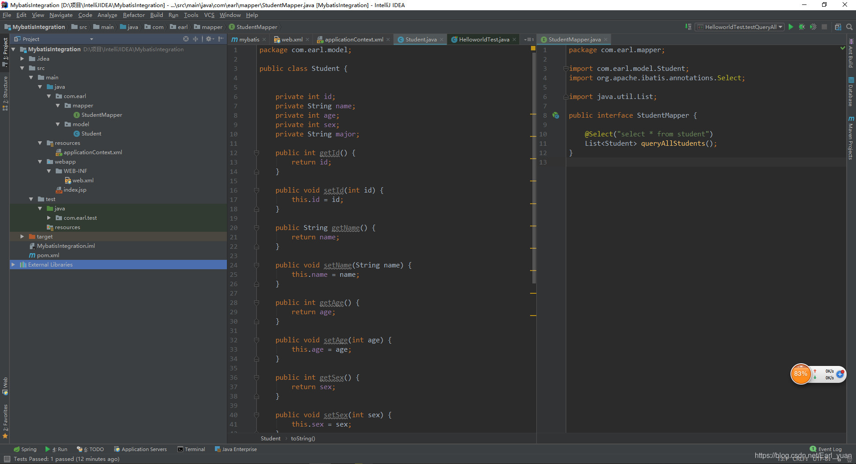Screen dimensions: 856x464
Task: Select pom.xml in the project tree
Action: (x=48, y=255)
